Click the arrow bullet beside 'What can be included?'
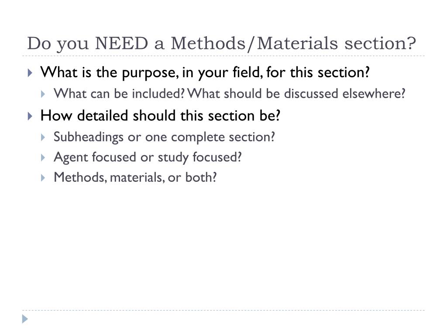The image size is (447, 335). coord(43,94)
